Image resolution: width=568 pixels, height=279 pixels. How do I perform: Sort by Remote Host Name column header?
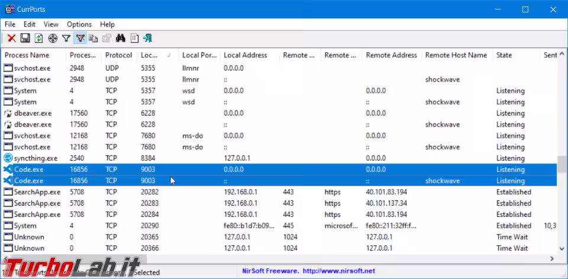pos(456,56)
